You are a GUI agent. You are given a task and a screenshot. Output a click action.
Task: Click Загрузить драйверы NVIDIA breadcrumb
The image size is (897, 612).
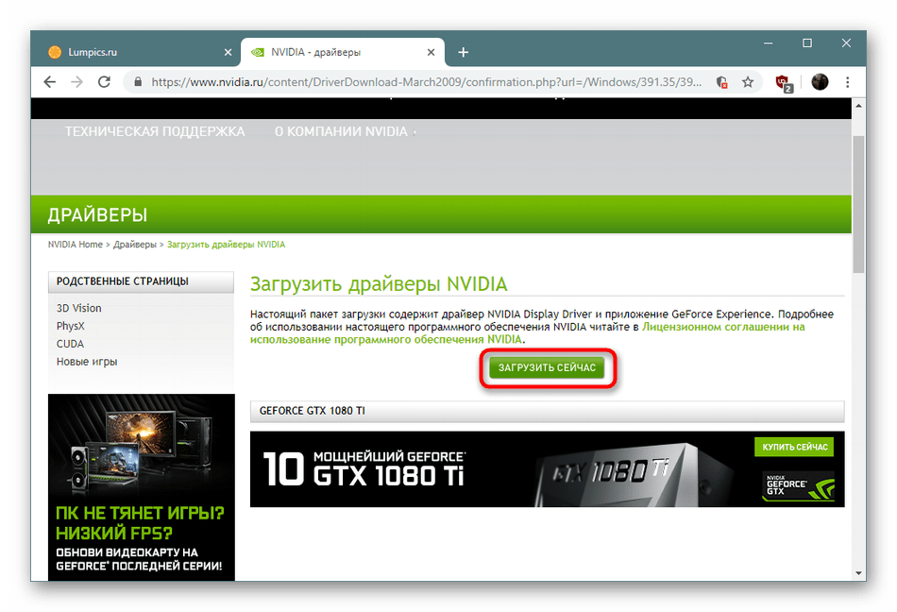pos(226,245)
